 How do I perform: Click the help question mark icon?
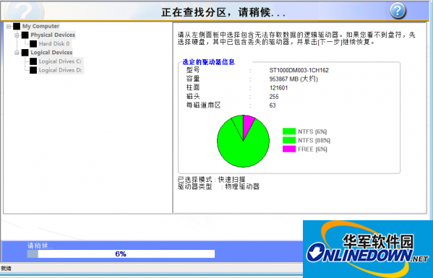[x=398, y=11]
